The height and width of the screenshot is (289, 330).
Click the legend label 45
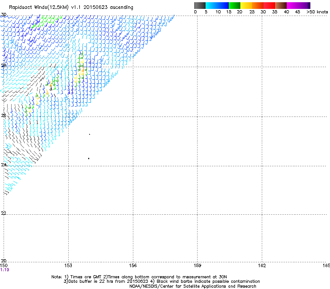pos(297,12)
